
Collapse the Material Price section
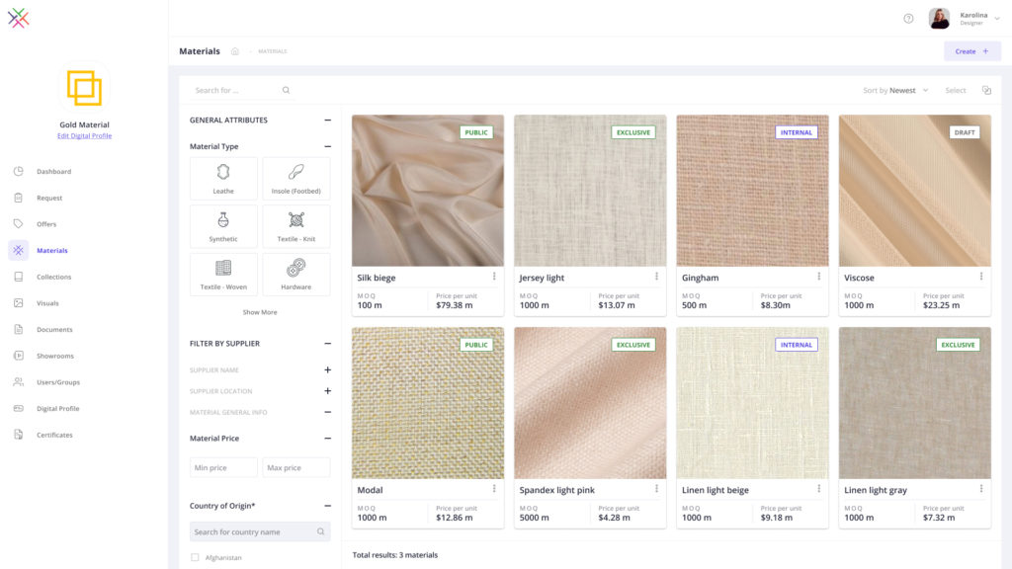pyautogui.click(x=328, y=438)
